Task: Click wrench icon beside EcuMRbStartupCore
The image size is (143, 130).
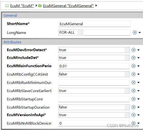Action: 133,99
